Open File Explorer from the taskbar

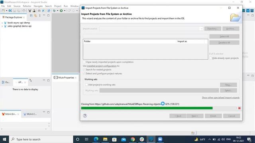105,139
